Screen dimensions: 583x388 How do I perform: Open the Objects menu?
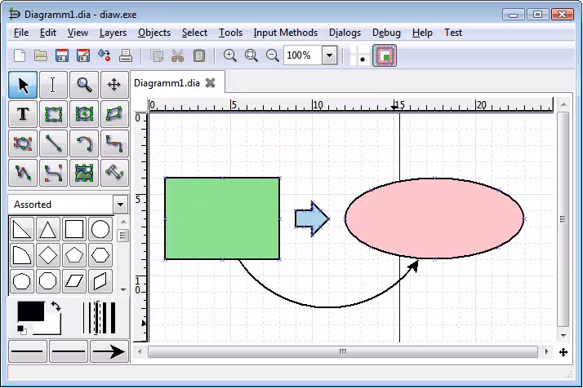click(x=154, y=33)
